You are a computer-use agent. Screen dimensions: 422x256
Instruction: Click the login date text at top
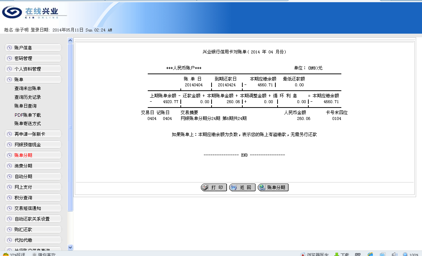pos(71,30)
